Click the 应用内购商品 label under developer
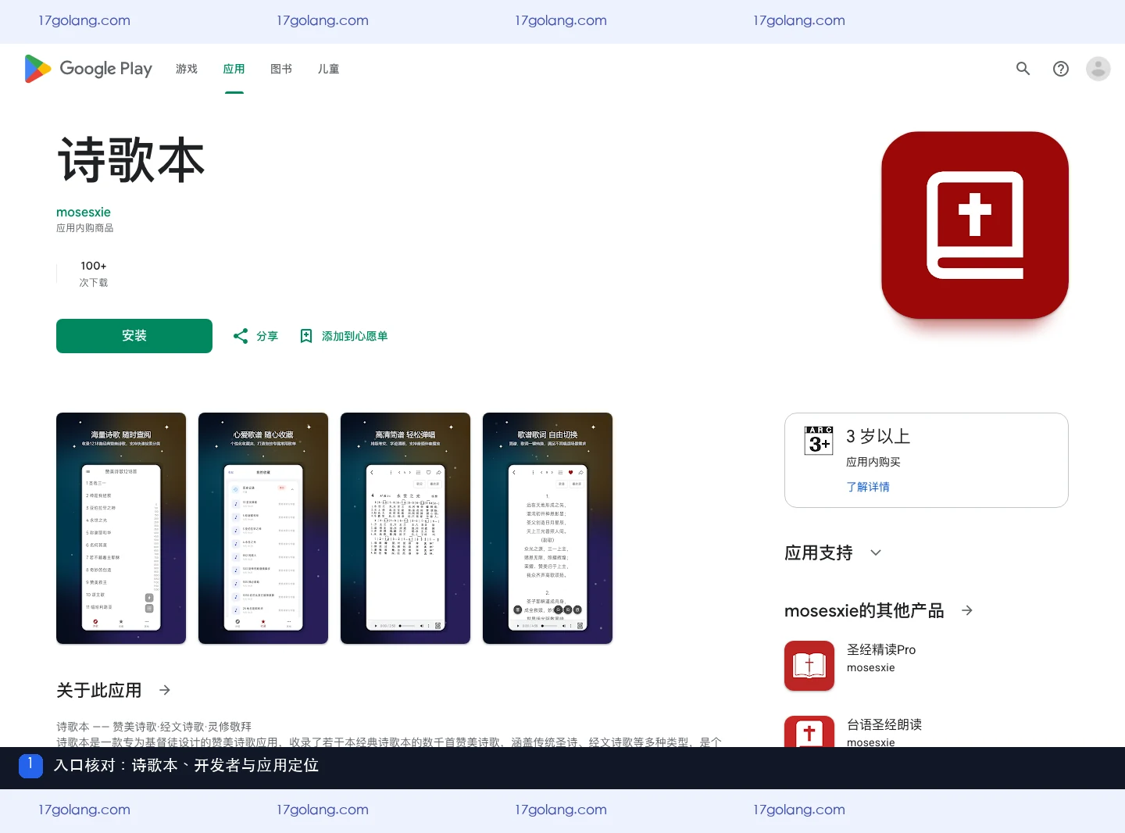The height and width of the screenshot is (833, 1125). click(x=85, y=228)
